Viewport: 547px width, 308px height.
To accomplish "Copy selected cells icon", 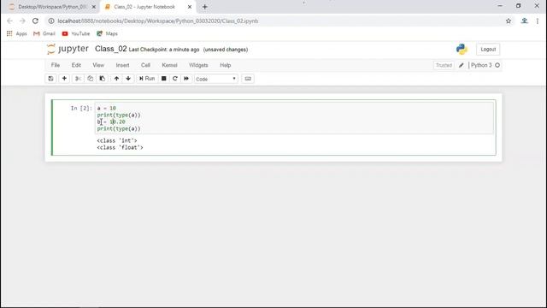I will pyautogui.click(x=90, y=79).
